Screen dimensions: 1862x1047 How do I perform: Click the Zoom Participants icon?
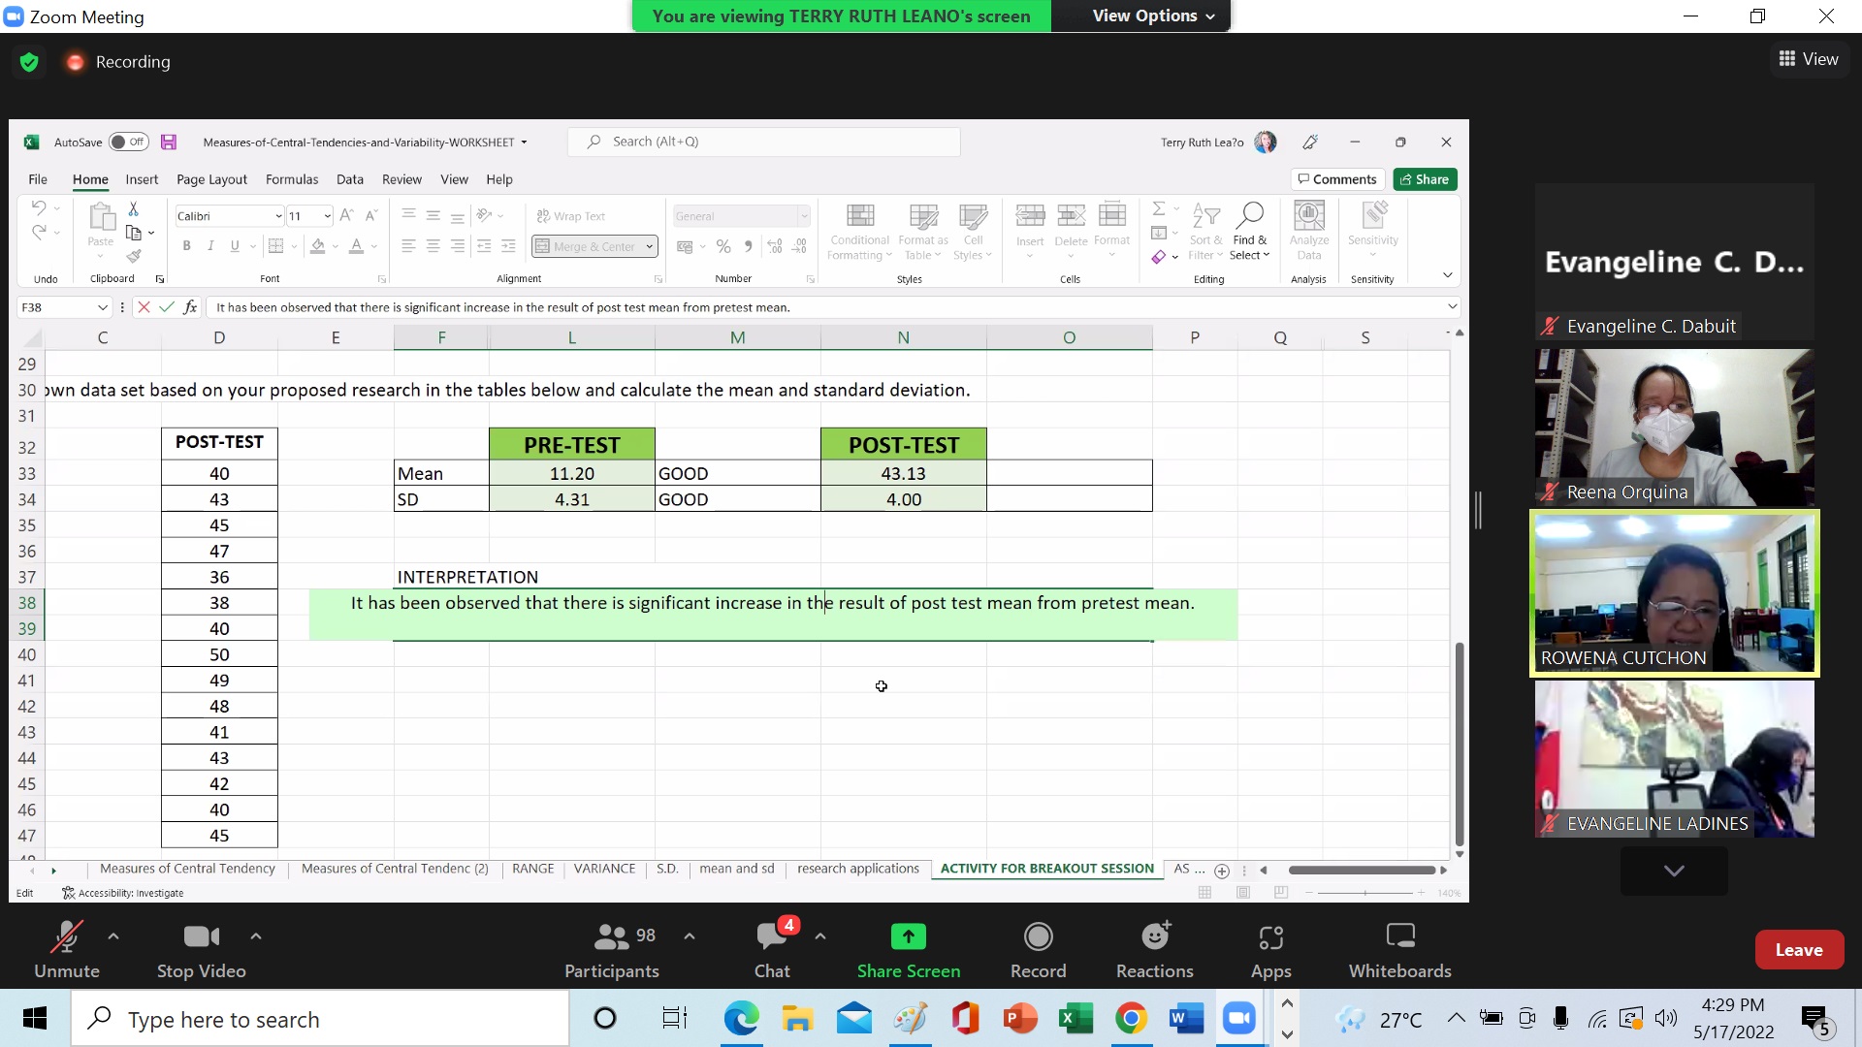pyautogui.click(x=611, y=936)
